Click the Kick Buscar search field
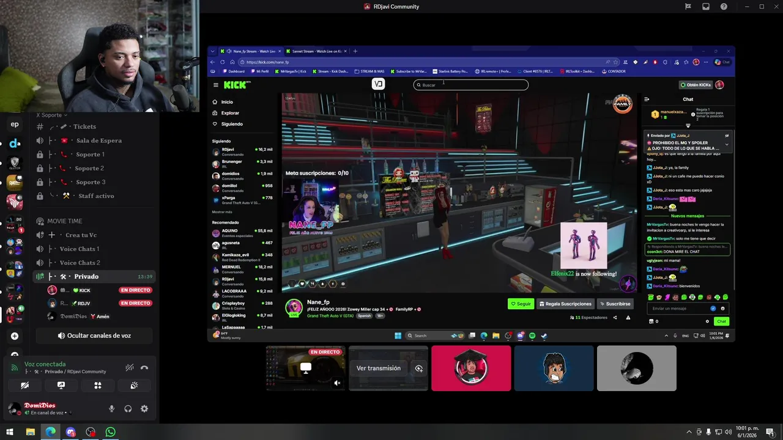Image resolution: width=783 pixels, height=440 pixels. 471,85
